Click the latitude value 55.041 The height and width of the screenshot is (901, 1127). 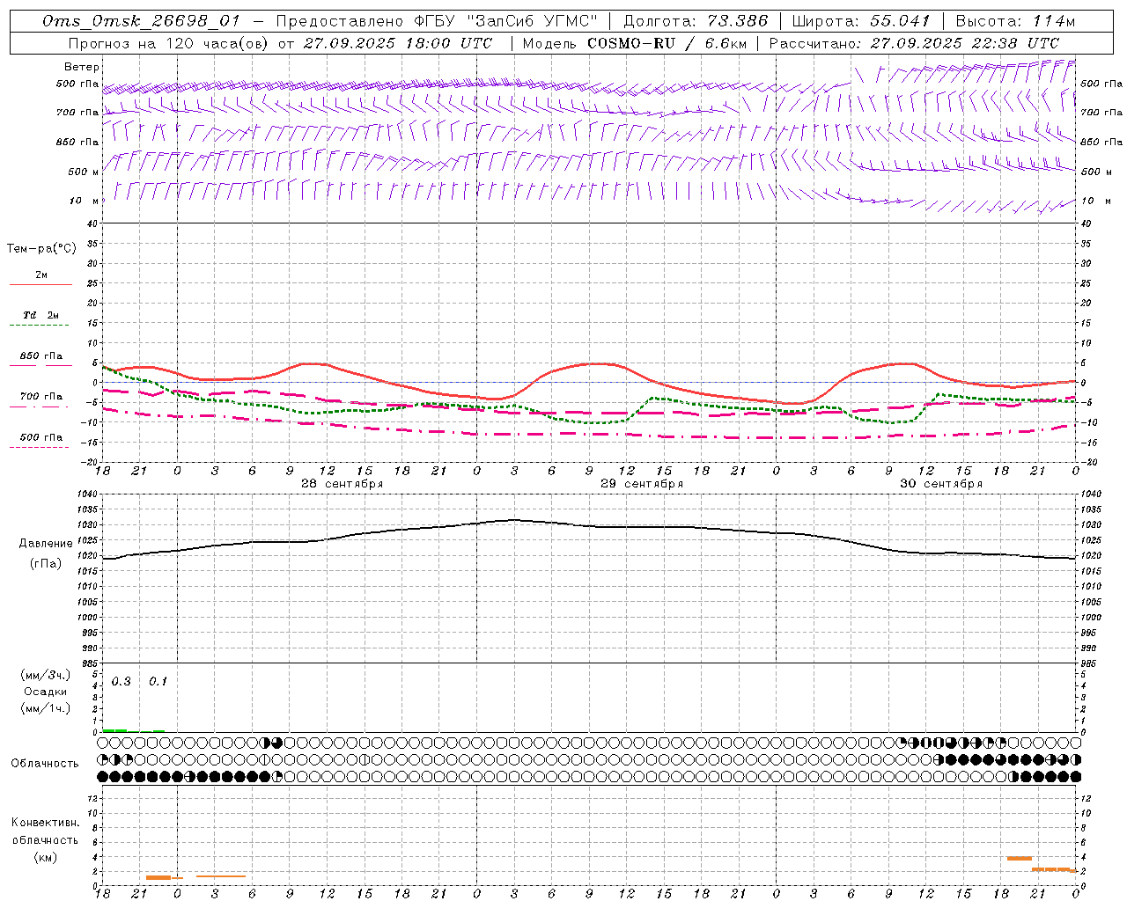click(x=900, y=21)
